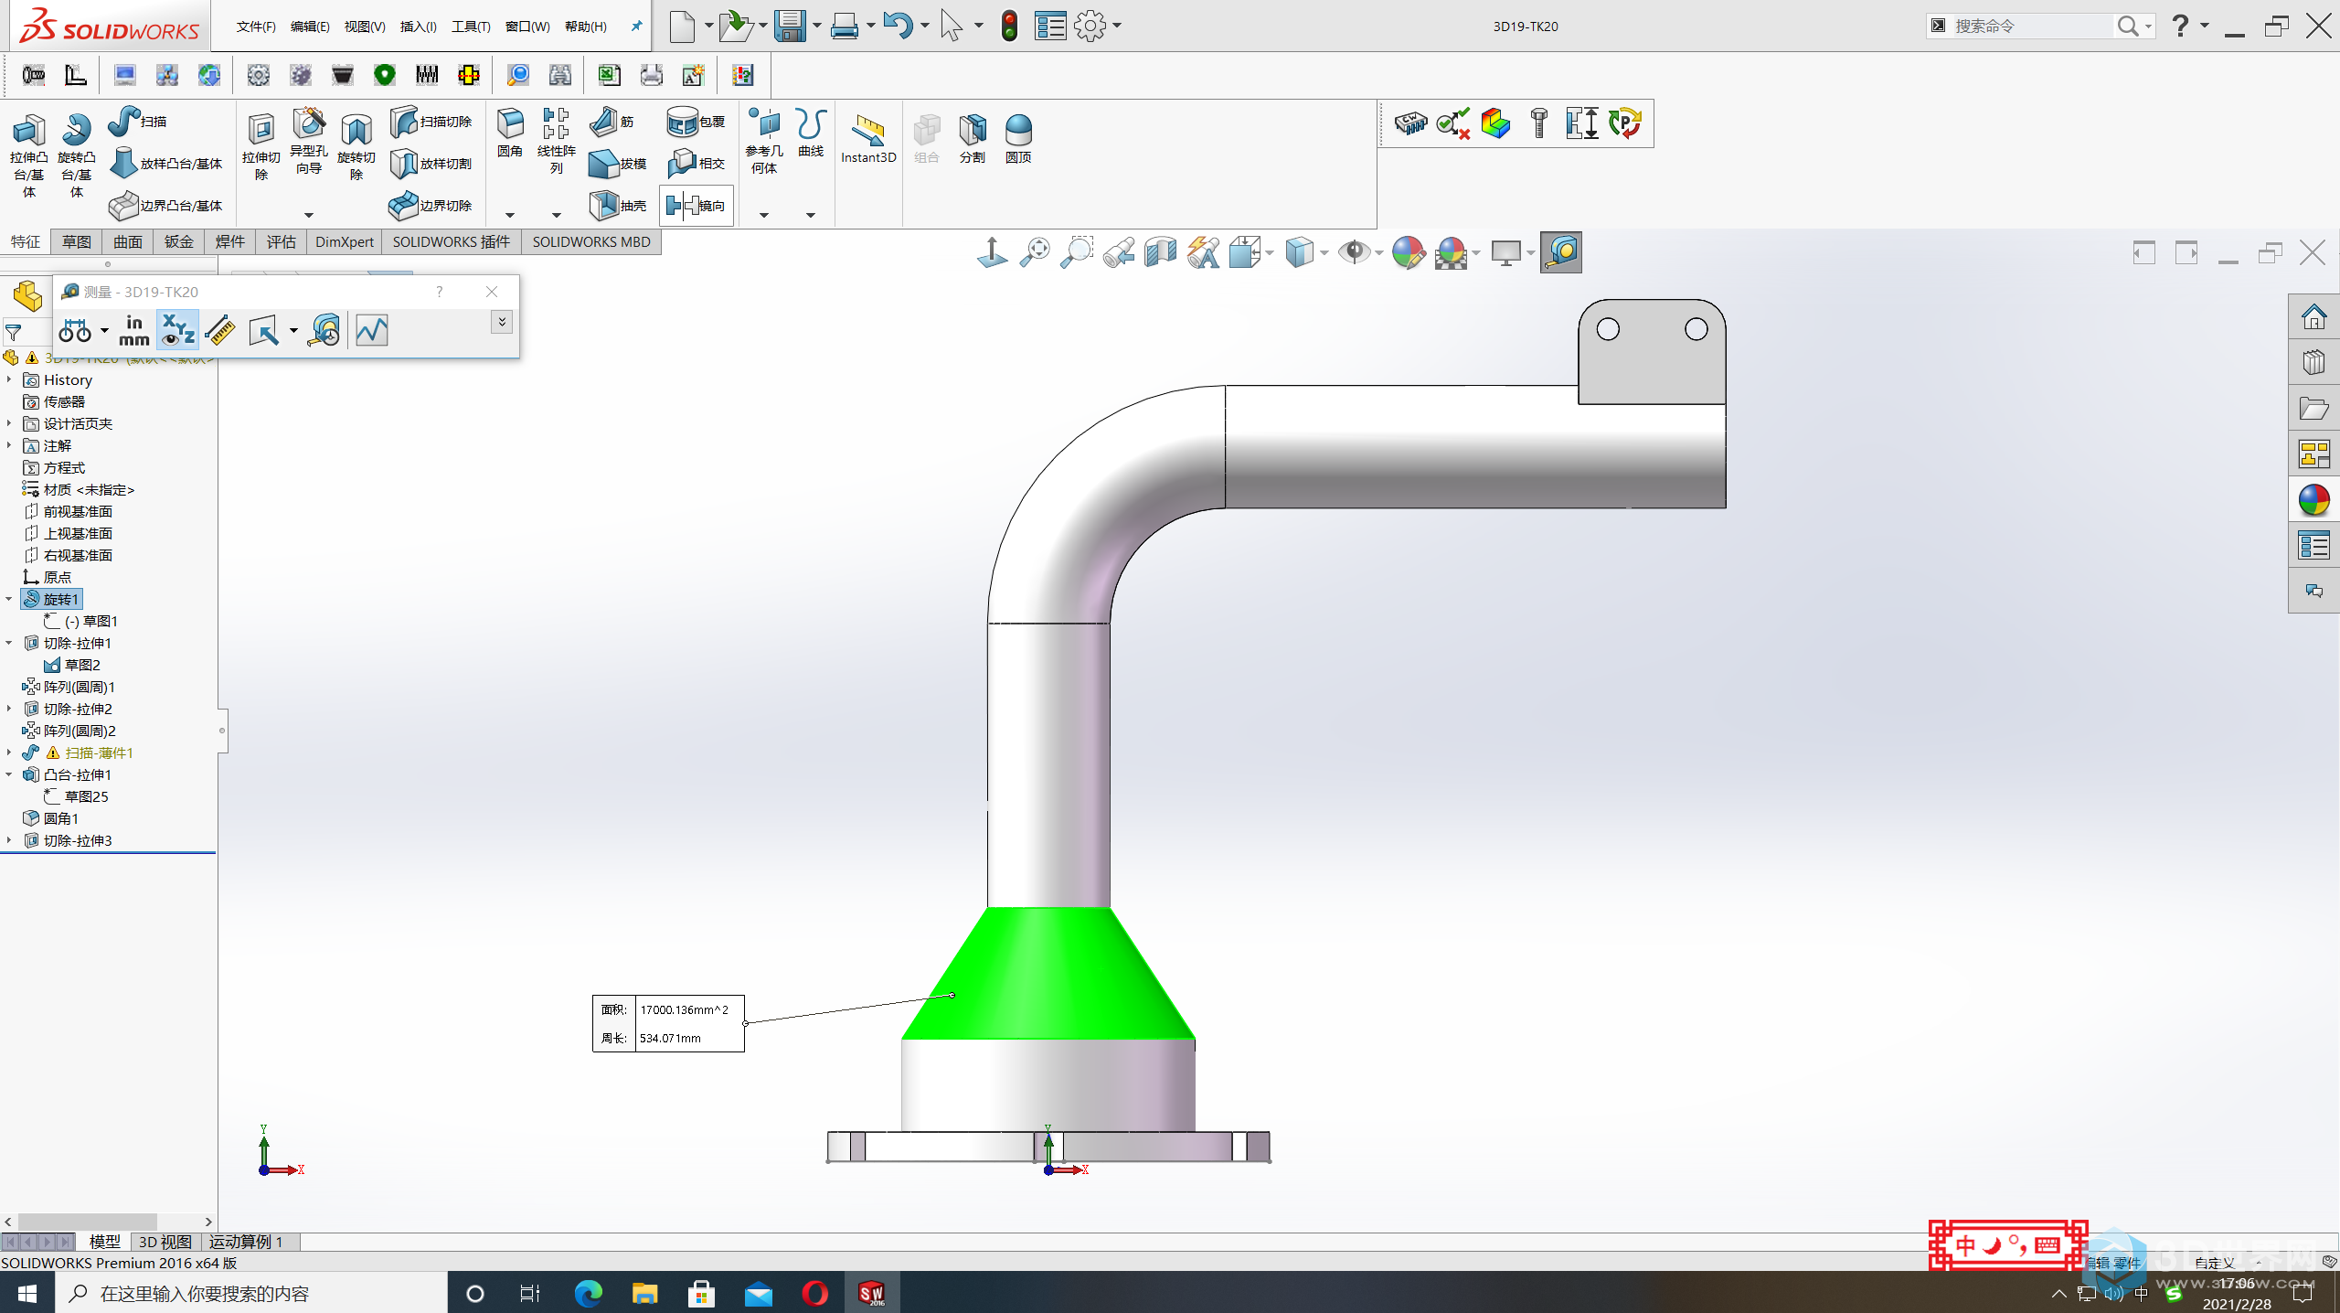Switch to the 钣金 sheet metal tab
This screenshot has width=2340, height=1313.
pyautogui.click(x=179, y=241)
